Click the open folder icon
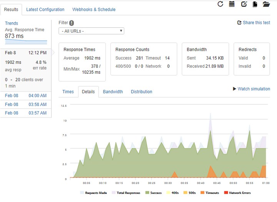The height and width of the screenshot is (202, 277). 266,4
